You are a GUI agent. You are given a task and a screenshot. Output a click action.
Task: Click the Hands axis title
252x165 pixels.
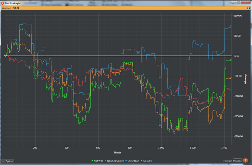point(118,152)
